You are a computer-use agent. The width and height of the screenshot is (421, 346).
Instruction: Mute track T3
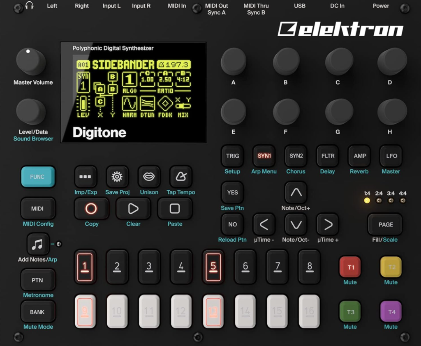[350, 312]
